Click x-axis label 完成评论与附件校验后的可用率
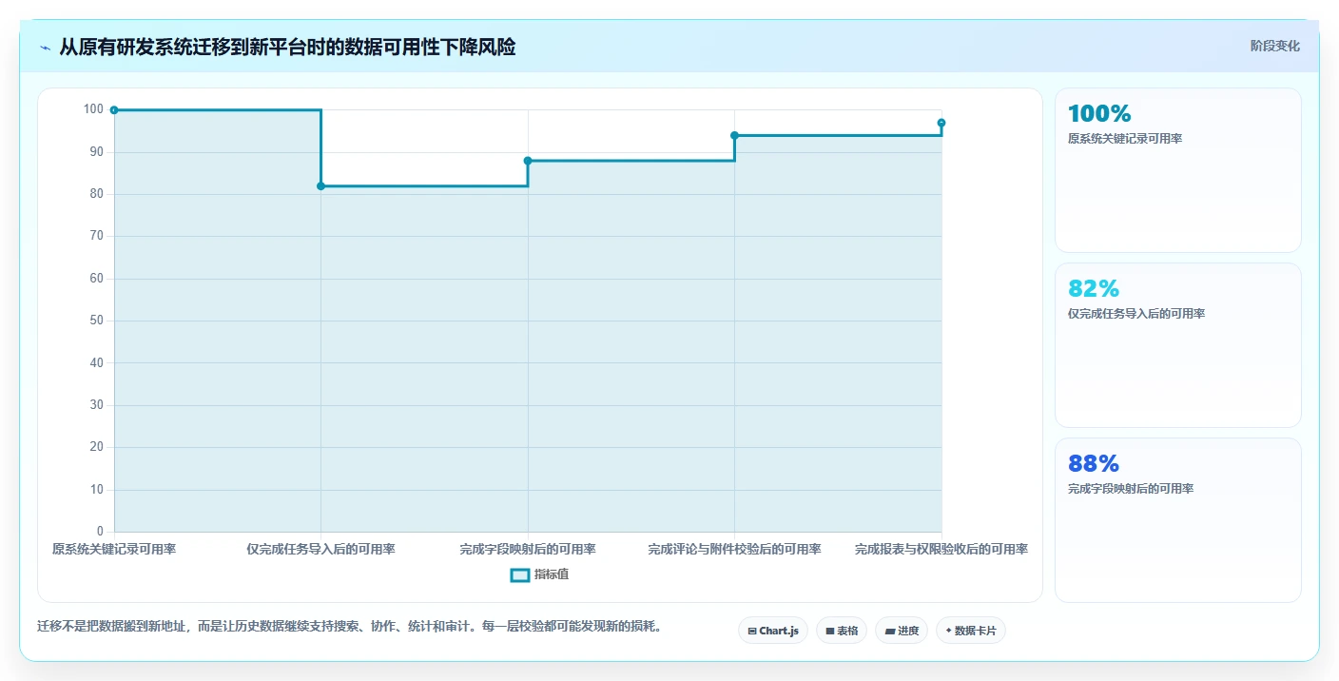The width and height of the screenshot is (1339, 681). 734,549
